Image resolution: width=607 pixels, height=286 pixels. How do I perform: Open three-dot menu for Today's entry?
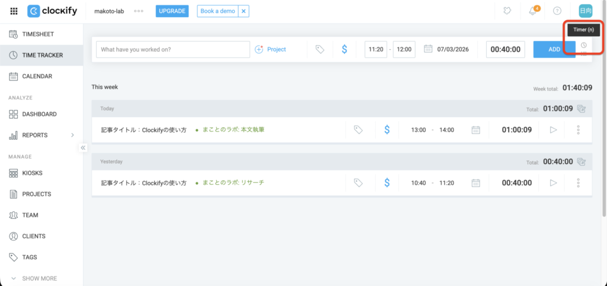click(x=578, y=130)
